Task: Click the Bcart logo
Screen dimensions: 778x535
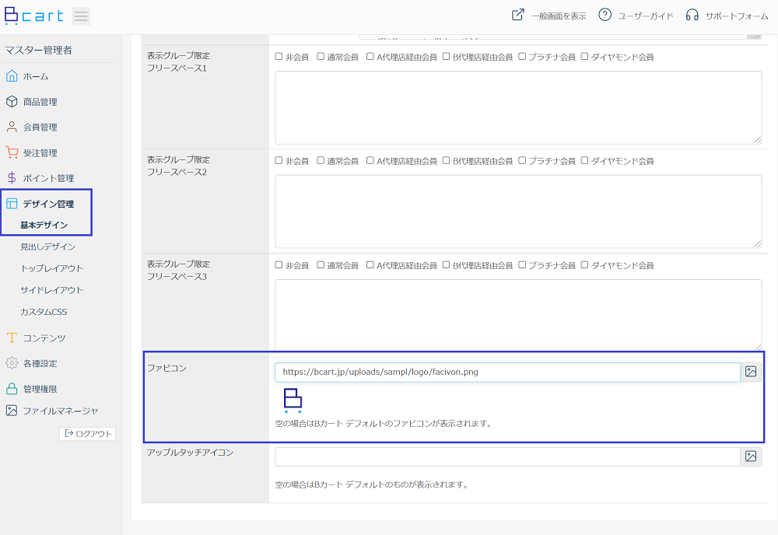Action: coord(33,16)
